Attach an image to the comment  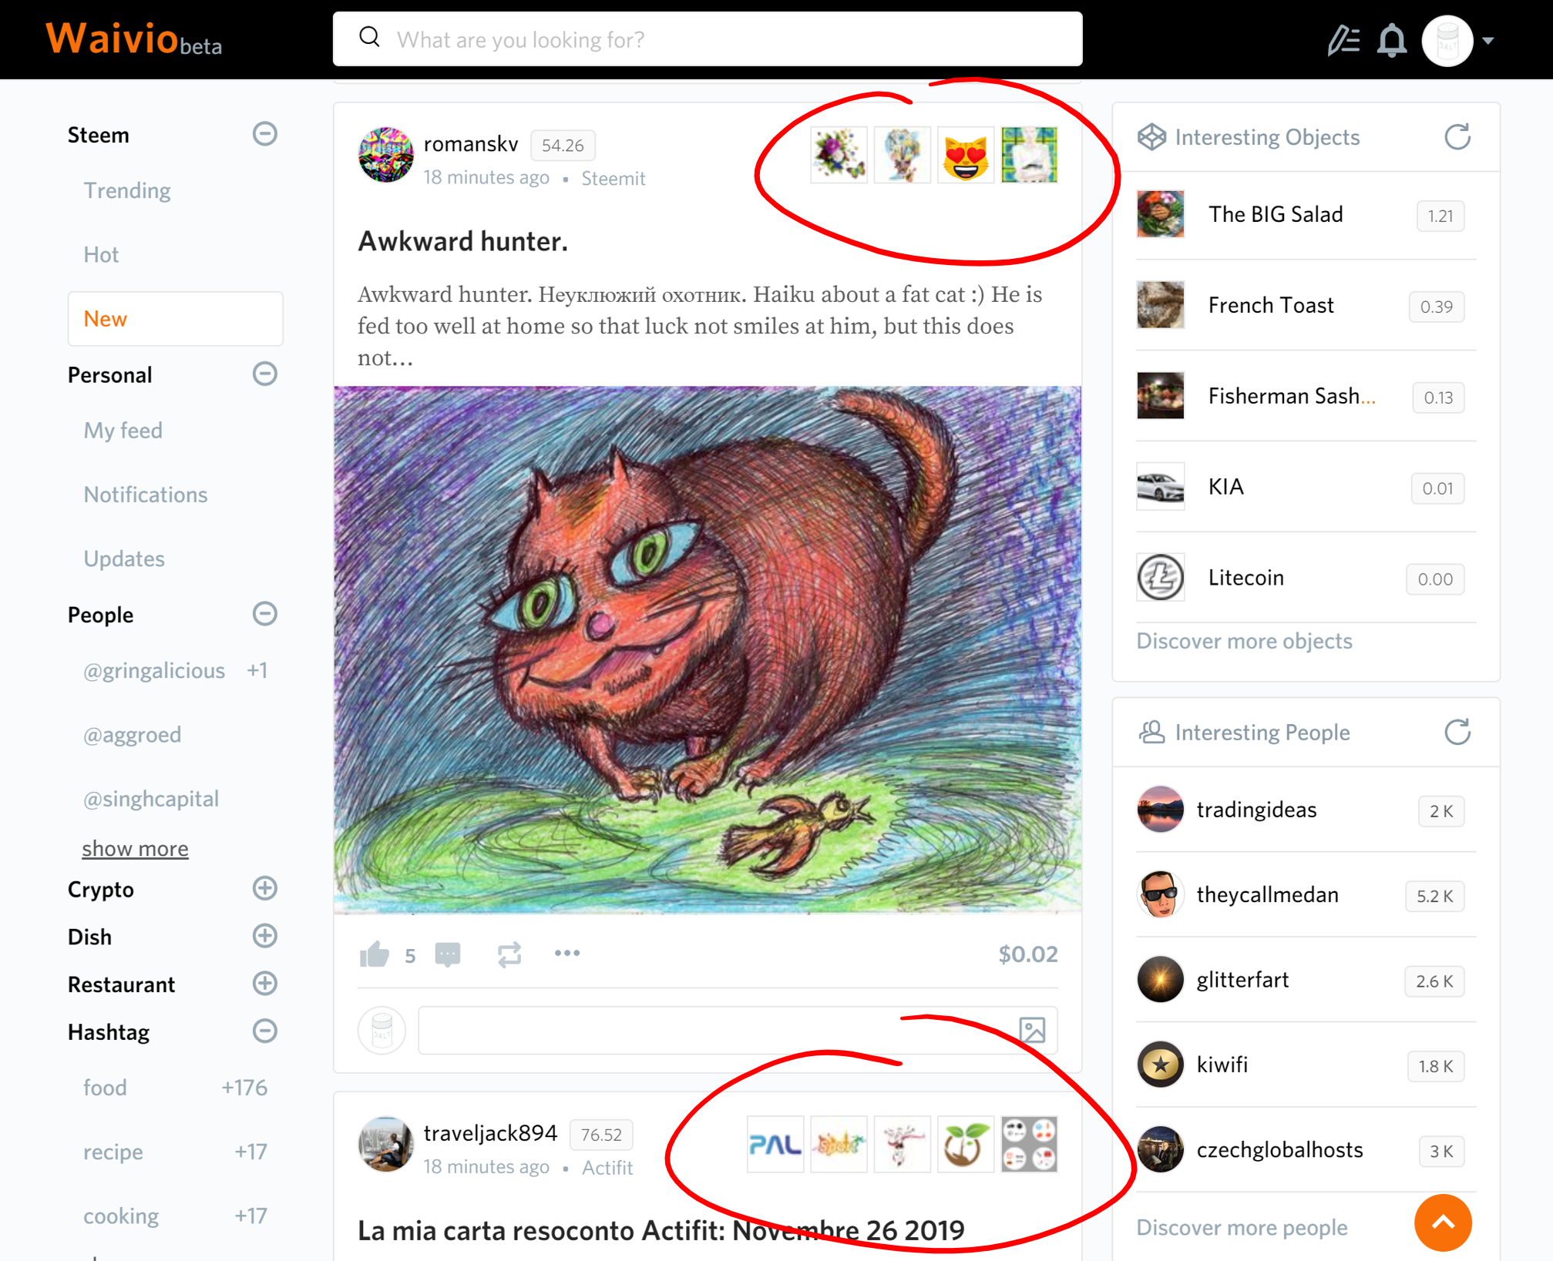[x=1032, y=1030]
